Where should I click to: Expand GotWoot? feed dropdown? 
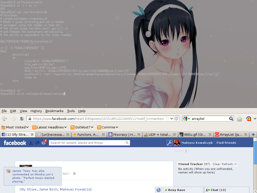pos(92,127)
